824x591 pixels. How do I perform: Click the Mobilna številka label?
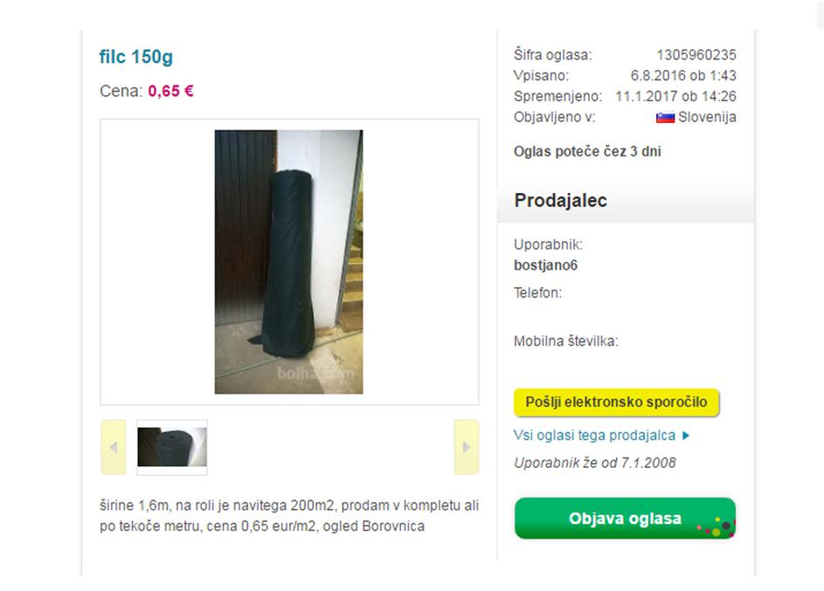(x=566, y=341)
